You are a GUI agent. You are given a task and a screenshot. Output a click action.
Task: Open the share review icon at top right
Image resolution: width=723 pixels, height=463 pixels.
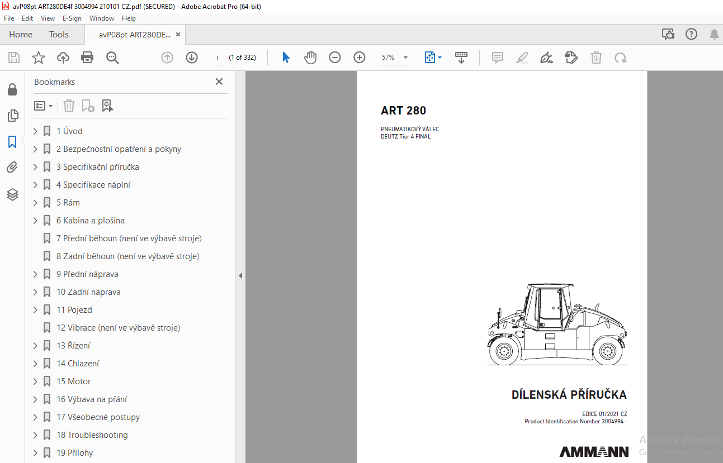tap(668, 34)
